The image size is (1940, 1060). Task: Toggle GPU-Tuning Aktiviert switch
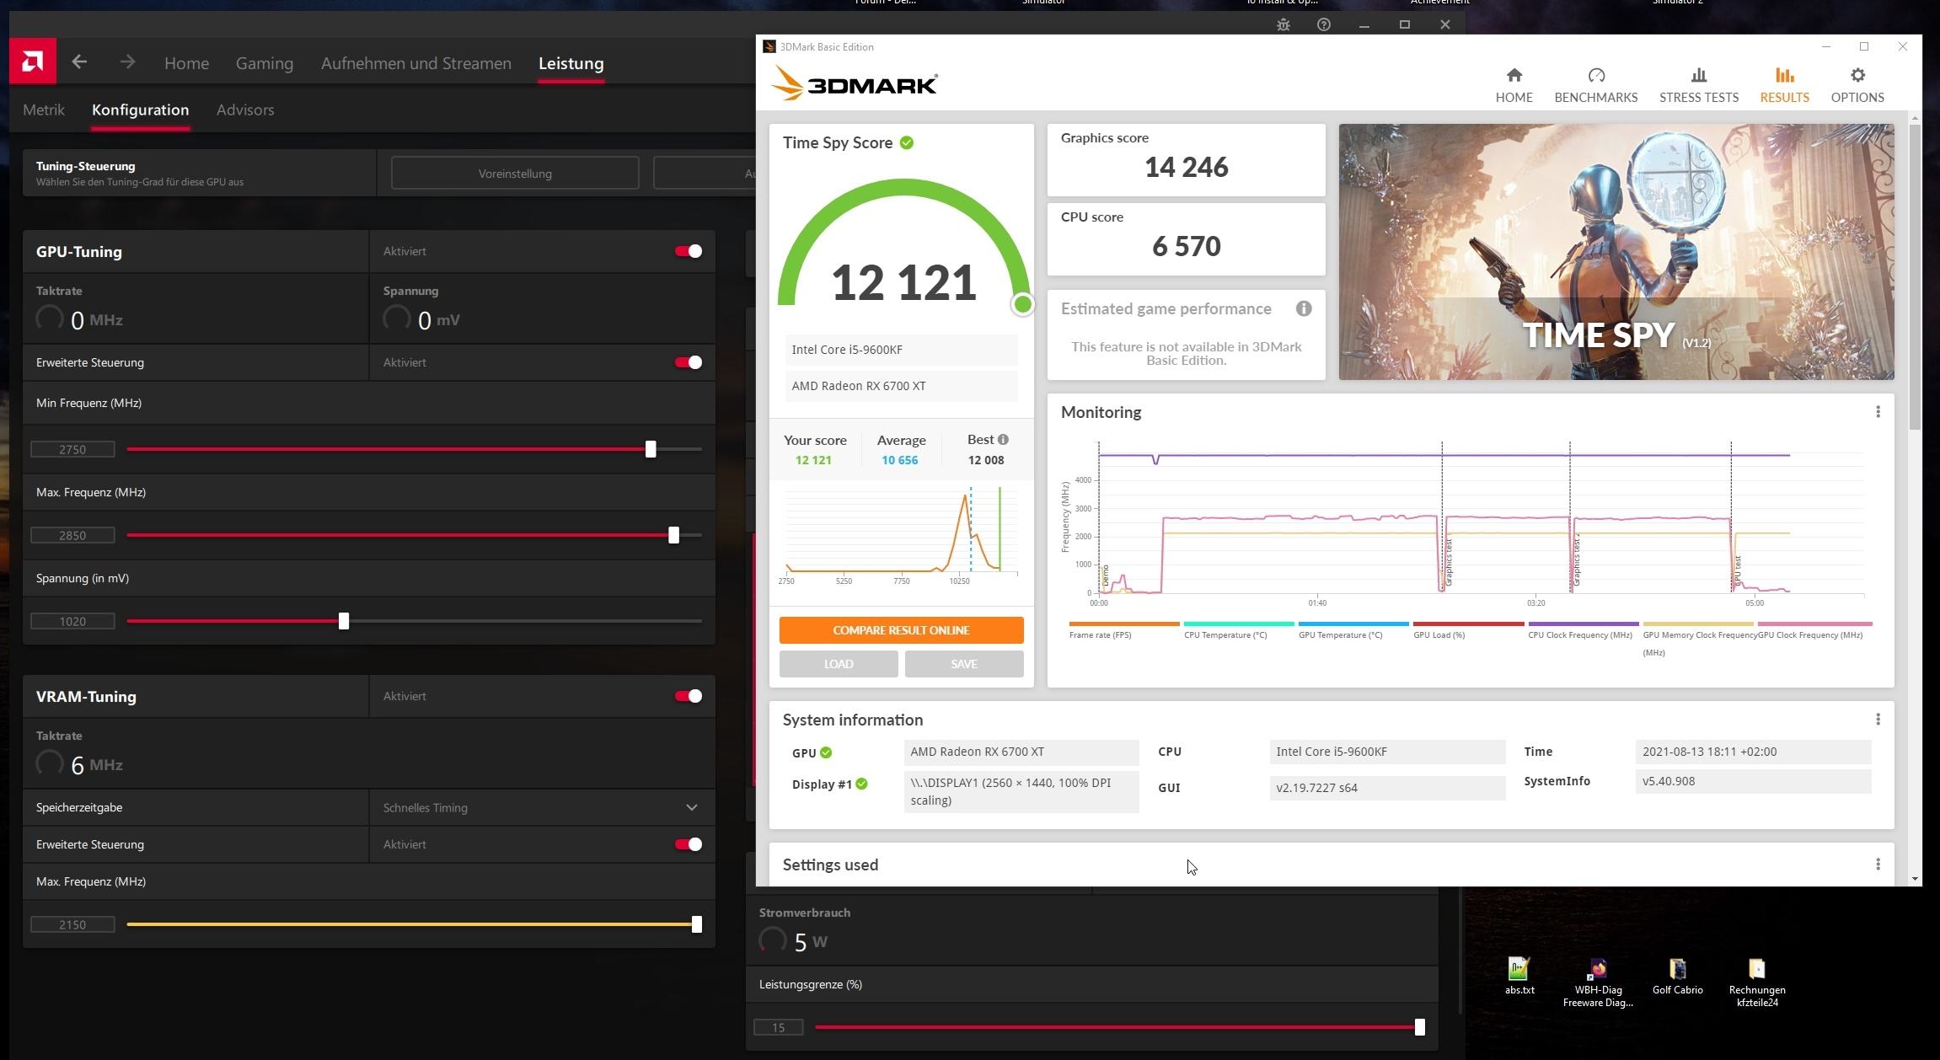689,251
